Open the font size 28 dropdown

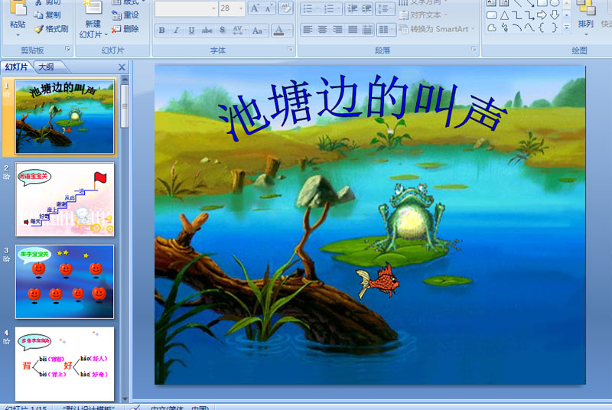[x=241, y=8]
